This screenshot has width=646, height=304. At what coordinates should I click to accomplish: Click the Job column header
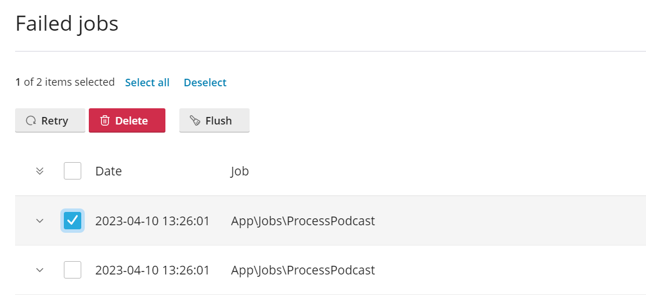pyautogui.click(x=240, y=171)
